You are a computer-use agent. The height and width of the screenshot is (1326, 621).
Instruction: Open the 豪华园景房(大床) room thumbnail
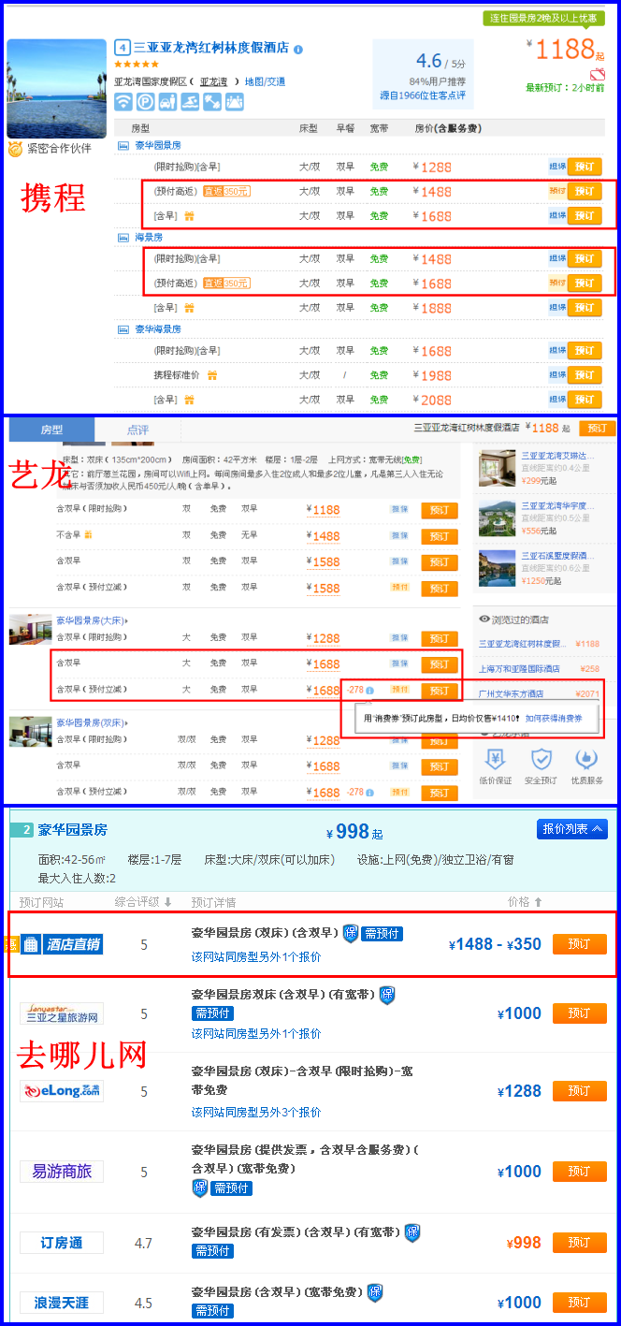coord(30,630)
